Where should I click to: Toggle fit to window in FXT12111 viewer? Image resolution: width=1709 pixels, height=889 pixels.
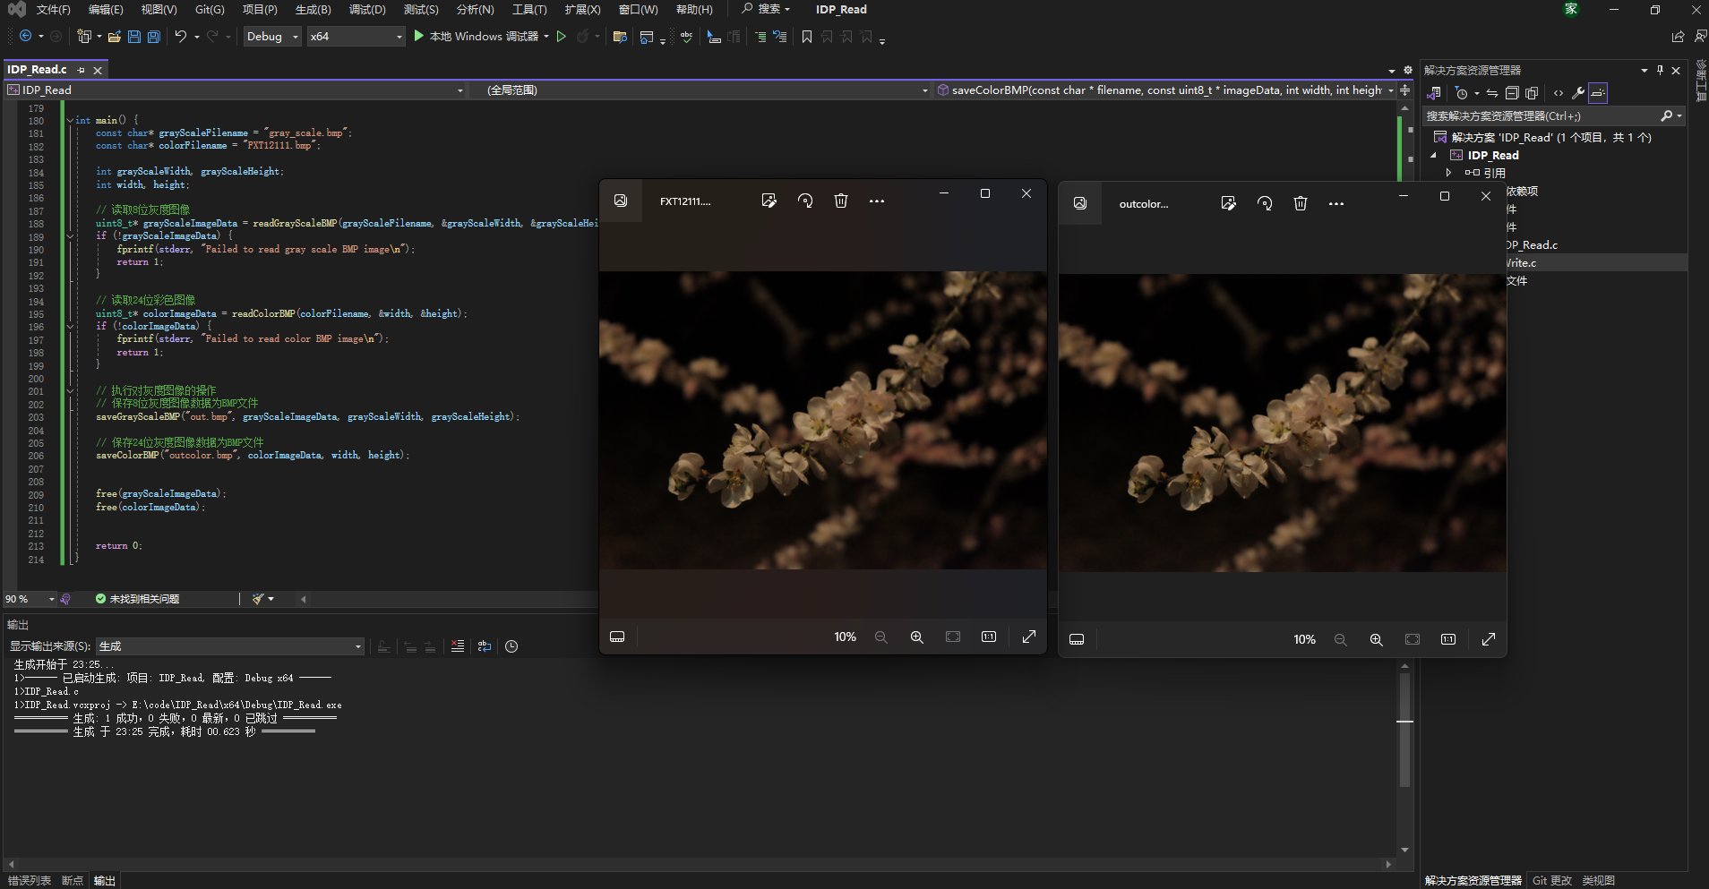953,637
